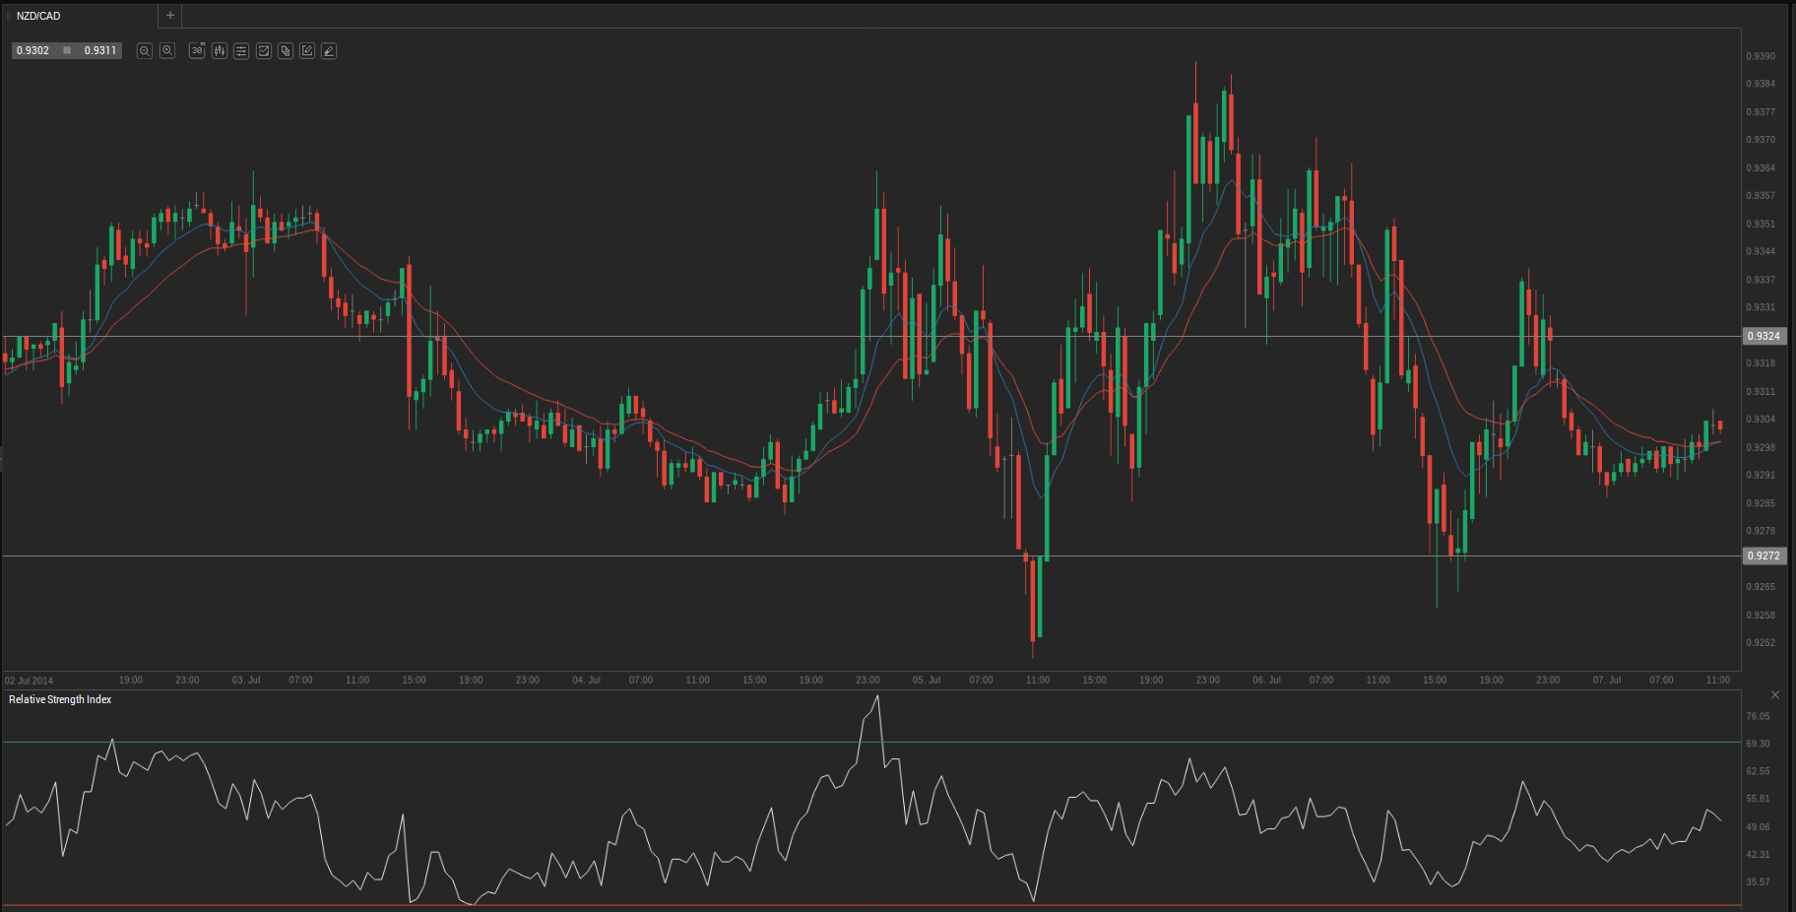
Task: Switch to the NZD/CAD chart tab
Action: [x=39, y=16]
